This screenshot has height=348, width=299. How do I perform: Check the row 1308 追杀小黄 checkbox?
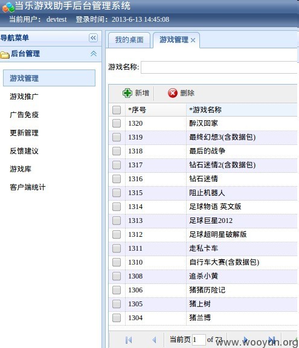click(117, 276)
